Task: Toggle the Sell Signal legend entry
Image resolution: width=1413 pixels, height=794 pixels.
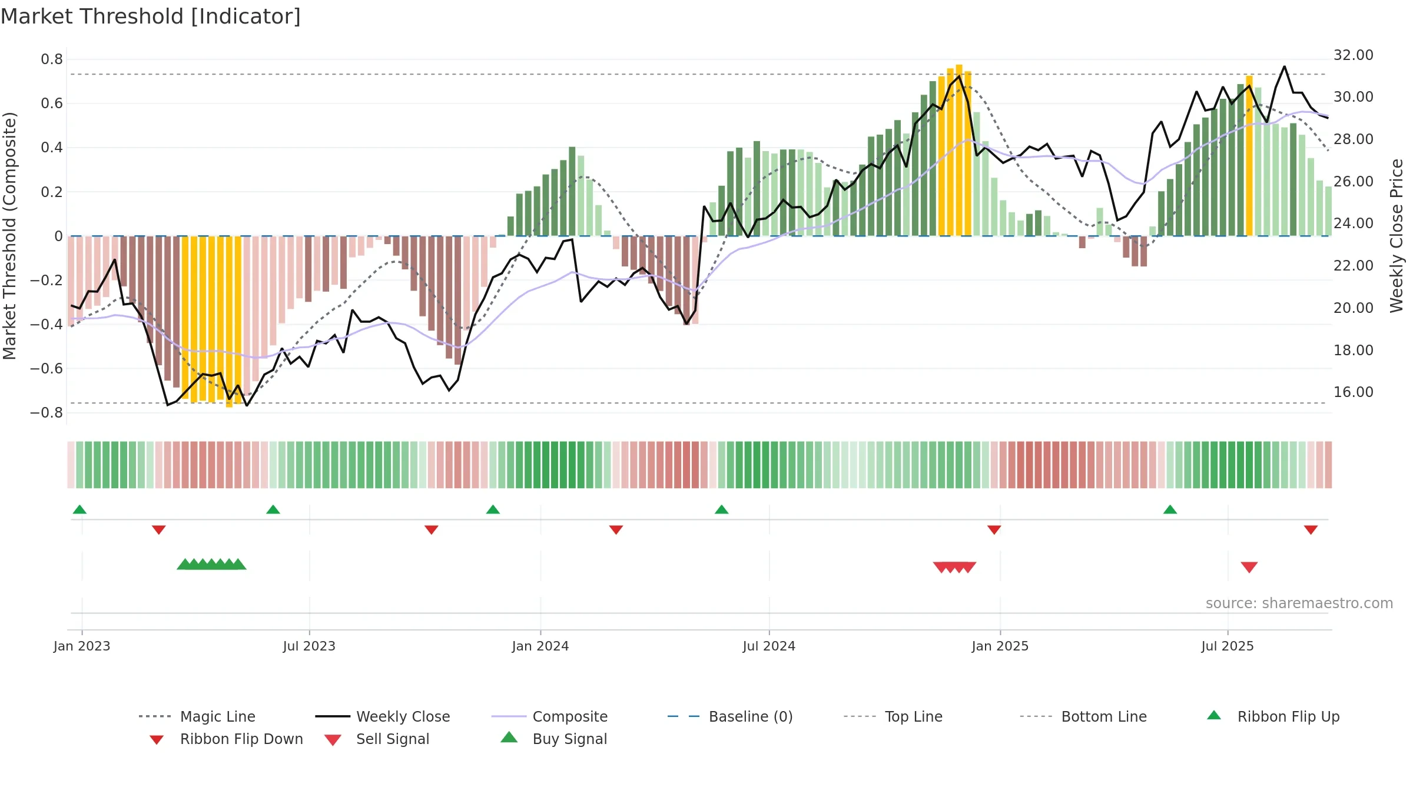Action: 377,739
